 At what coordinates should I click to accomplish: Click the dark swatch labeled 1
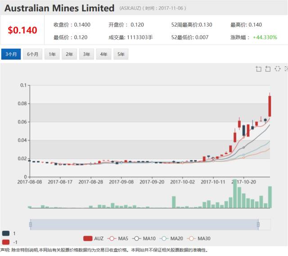coord(6,233)
